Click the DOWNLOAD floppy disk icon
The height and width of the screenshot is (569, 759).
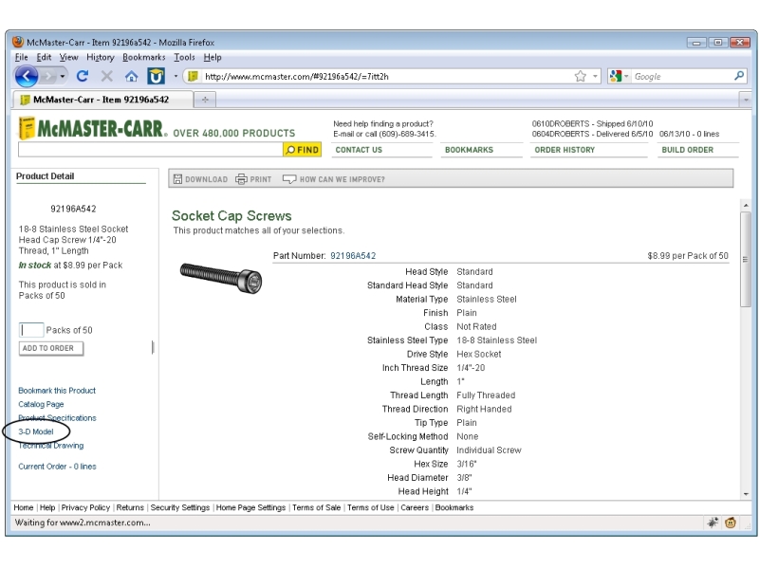(x=177, y=179)
